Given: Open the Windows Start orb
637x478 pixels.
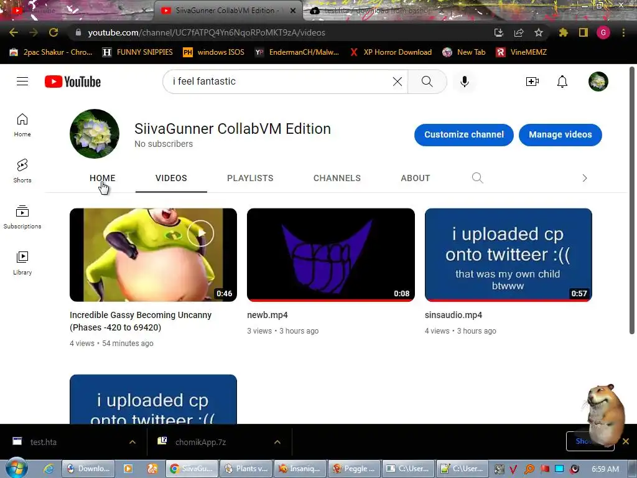Looking at the screenshot, I should (17, 468).
